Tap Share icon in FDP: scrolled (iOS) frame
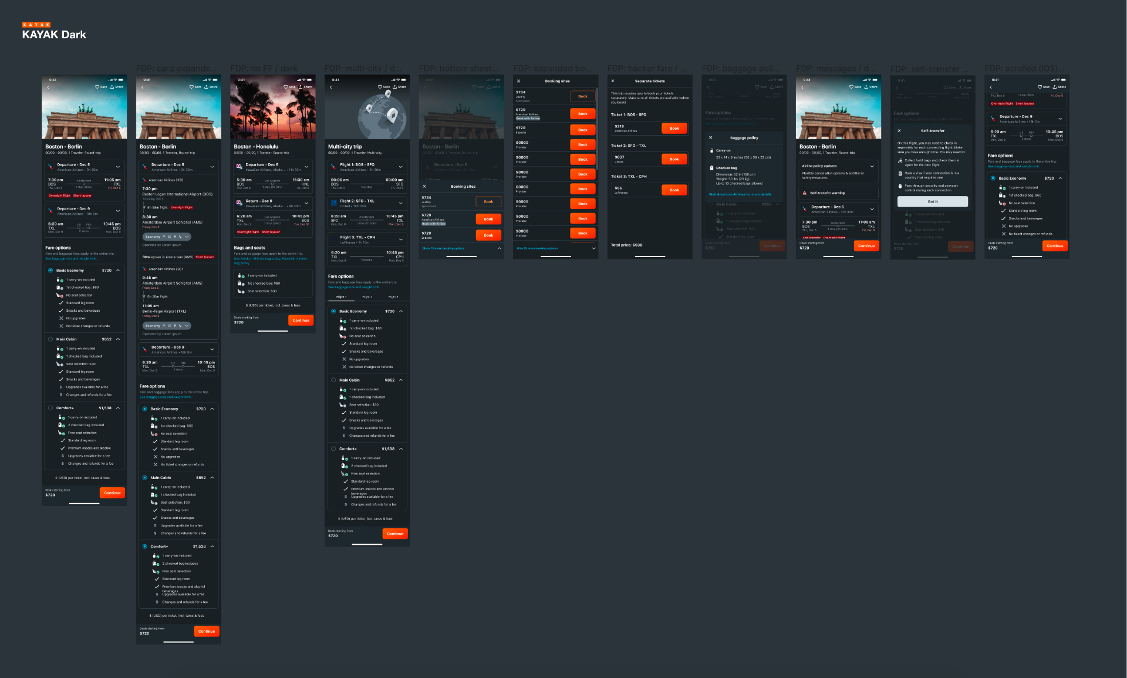Screen dimensions: 1127x678 coord(1055,87)
